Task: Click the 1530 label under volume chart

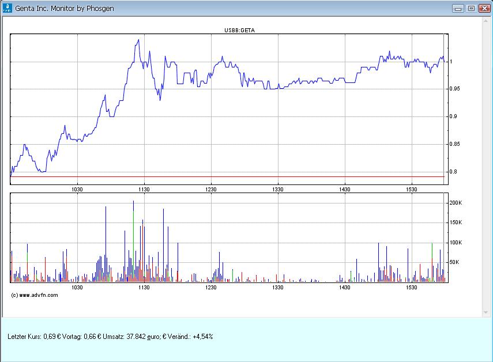Action: click(412, 288)
